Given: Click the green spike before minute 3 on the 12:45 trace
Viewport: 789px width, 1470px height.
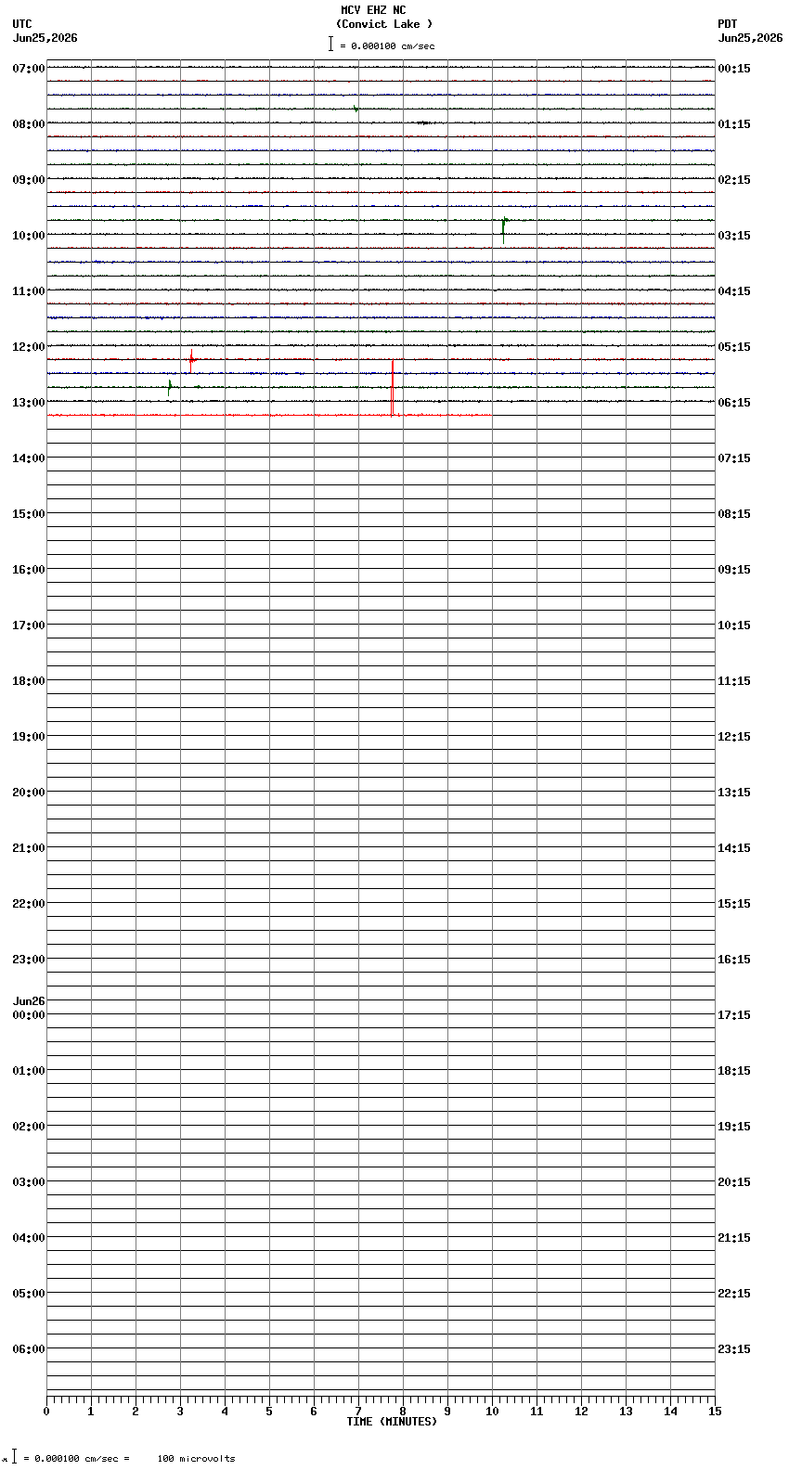Looking at the screenshot, I should (x=170, y=386).
